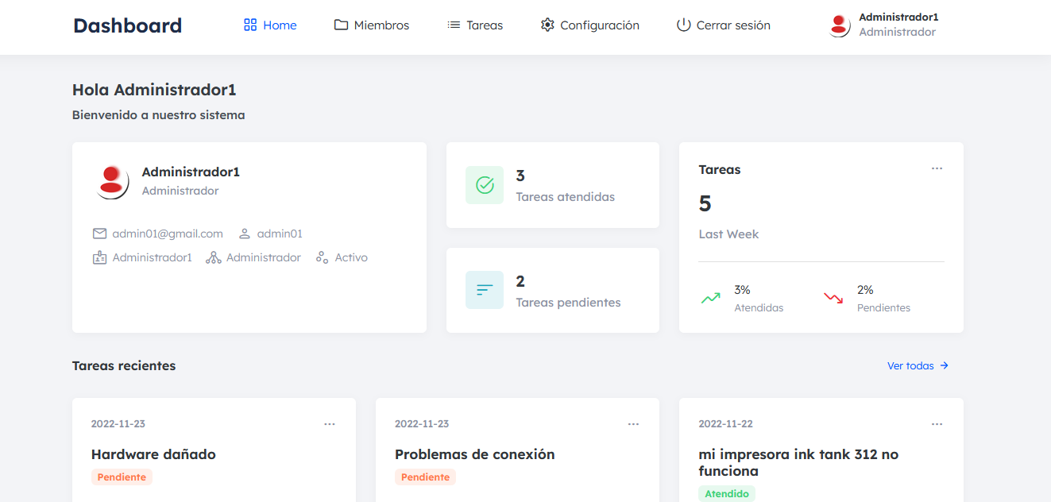The width and height of the screenshot is (1051, 502).
Task: Click the large avatar in the profile card
Action: coord(112,182)
